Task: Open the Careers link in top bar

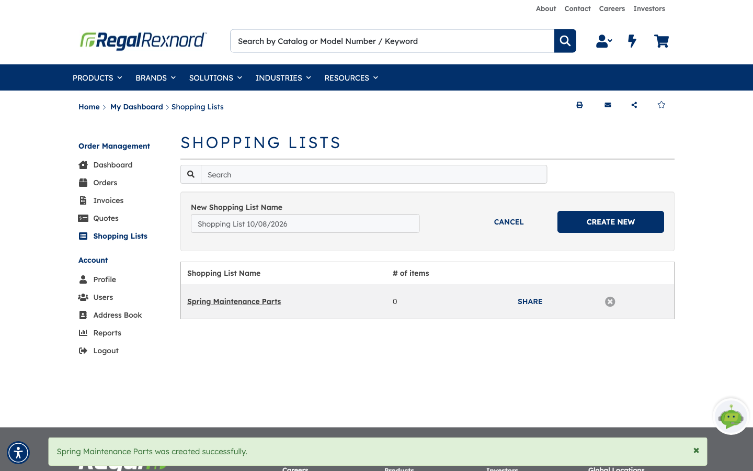Action: pyautogui.click(x=612, y=8)
